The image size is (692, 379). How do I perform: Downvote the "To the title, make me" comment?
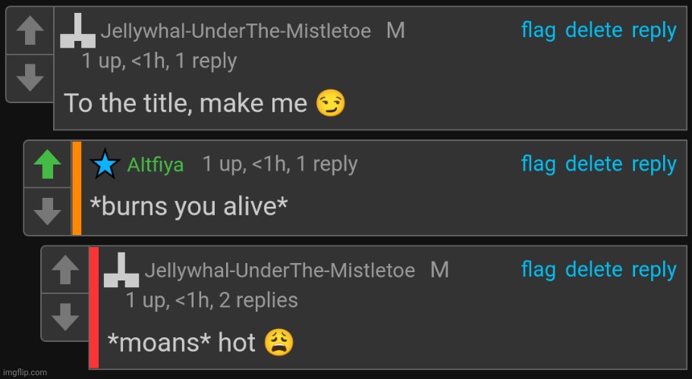tap(30, 77)
